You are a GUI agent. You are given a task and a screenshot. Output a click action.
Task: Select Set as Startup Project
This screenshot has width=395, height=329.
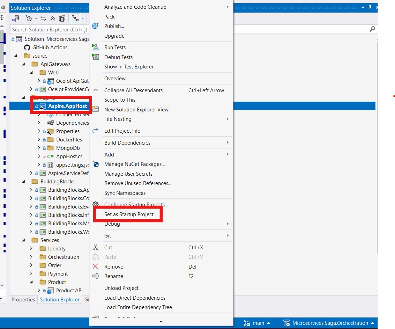[x=129, y=214]
